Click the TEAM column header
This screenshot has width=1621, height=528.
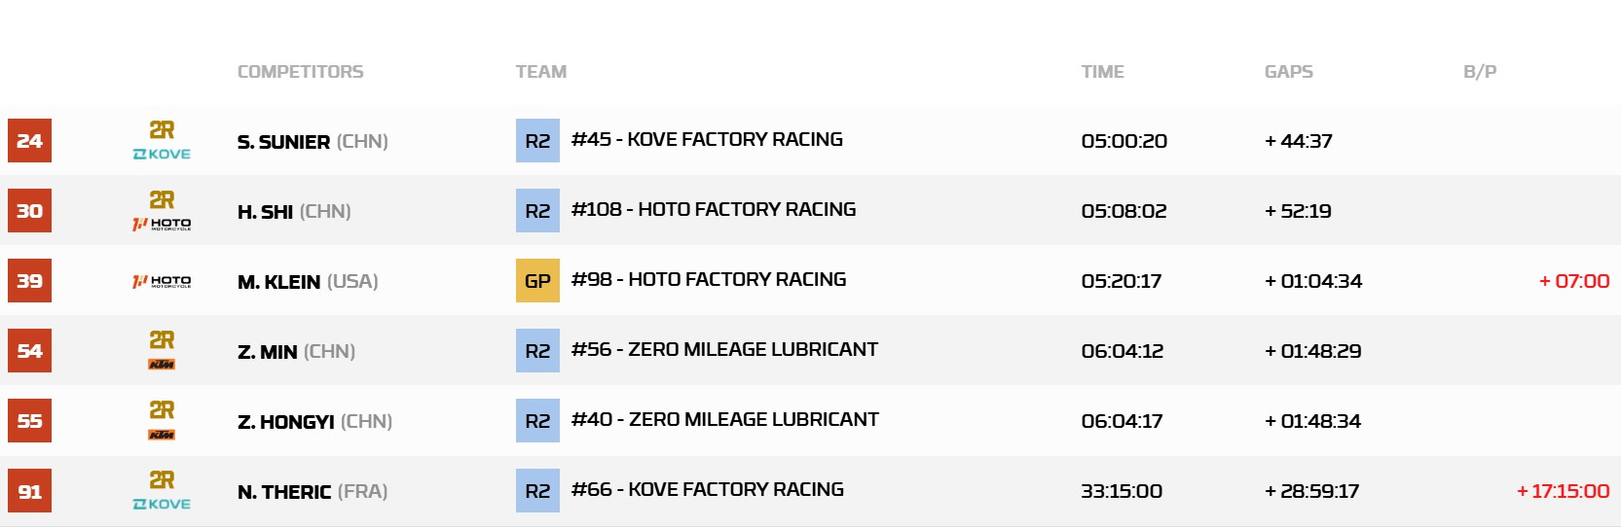[x=540, y=72]
